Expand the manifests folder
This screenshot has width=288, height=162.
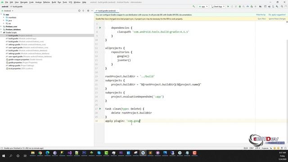(x=4, y=18)
